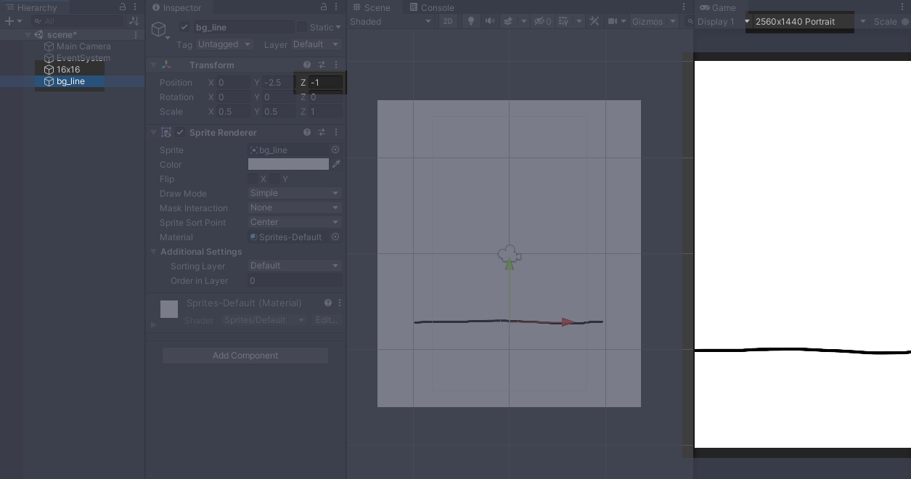Collapse the Transform component
Image resolution: width=911 pixels, height=479 pixels.
coord(153,65)
